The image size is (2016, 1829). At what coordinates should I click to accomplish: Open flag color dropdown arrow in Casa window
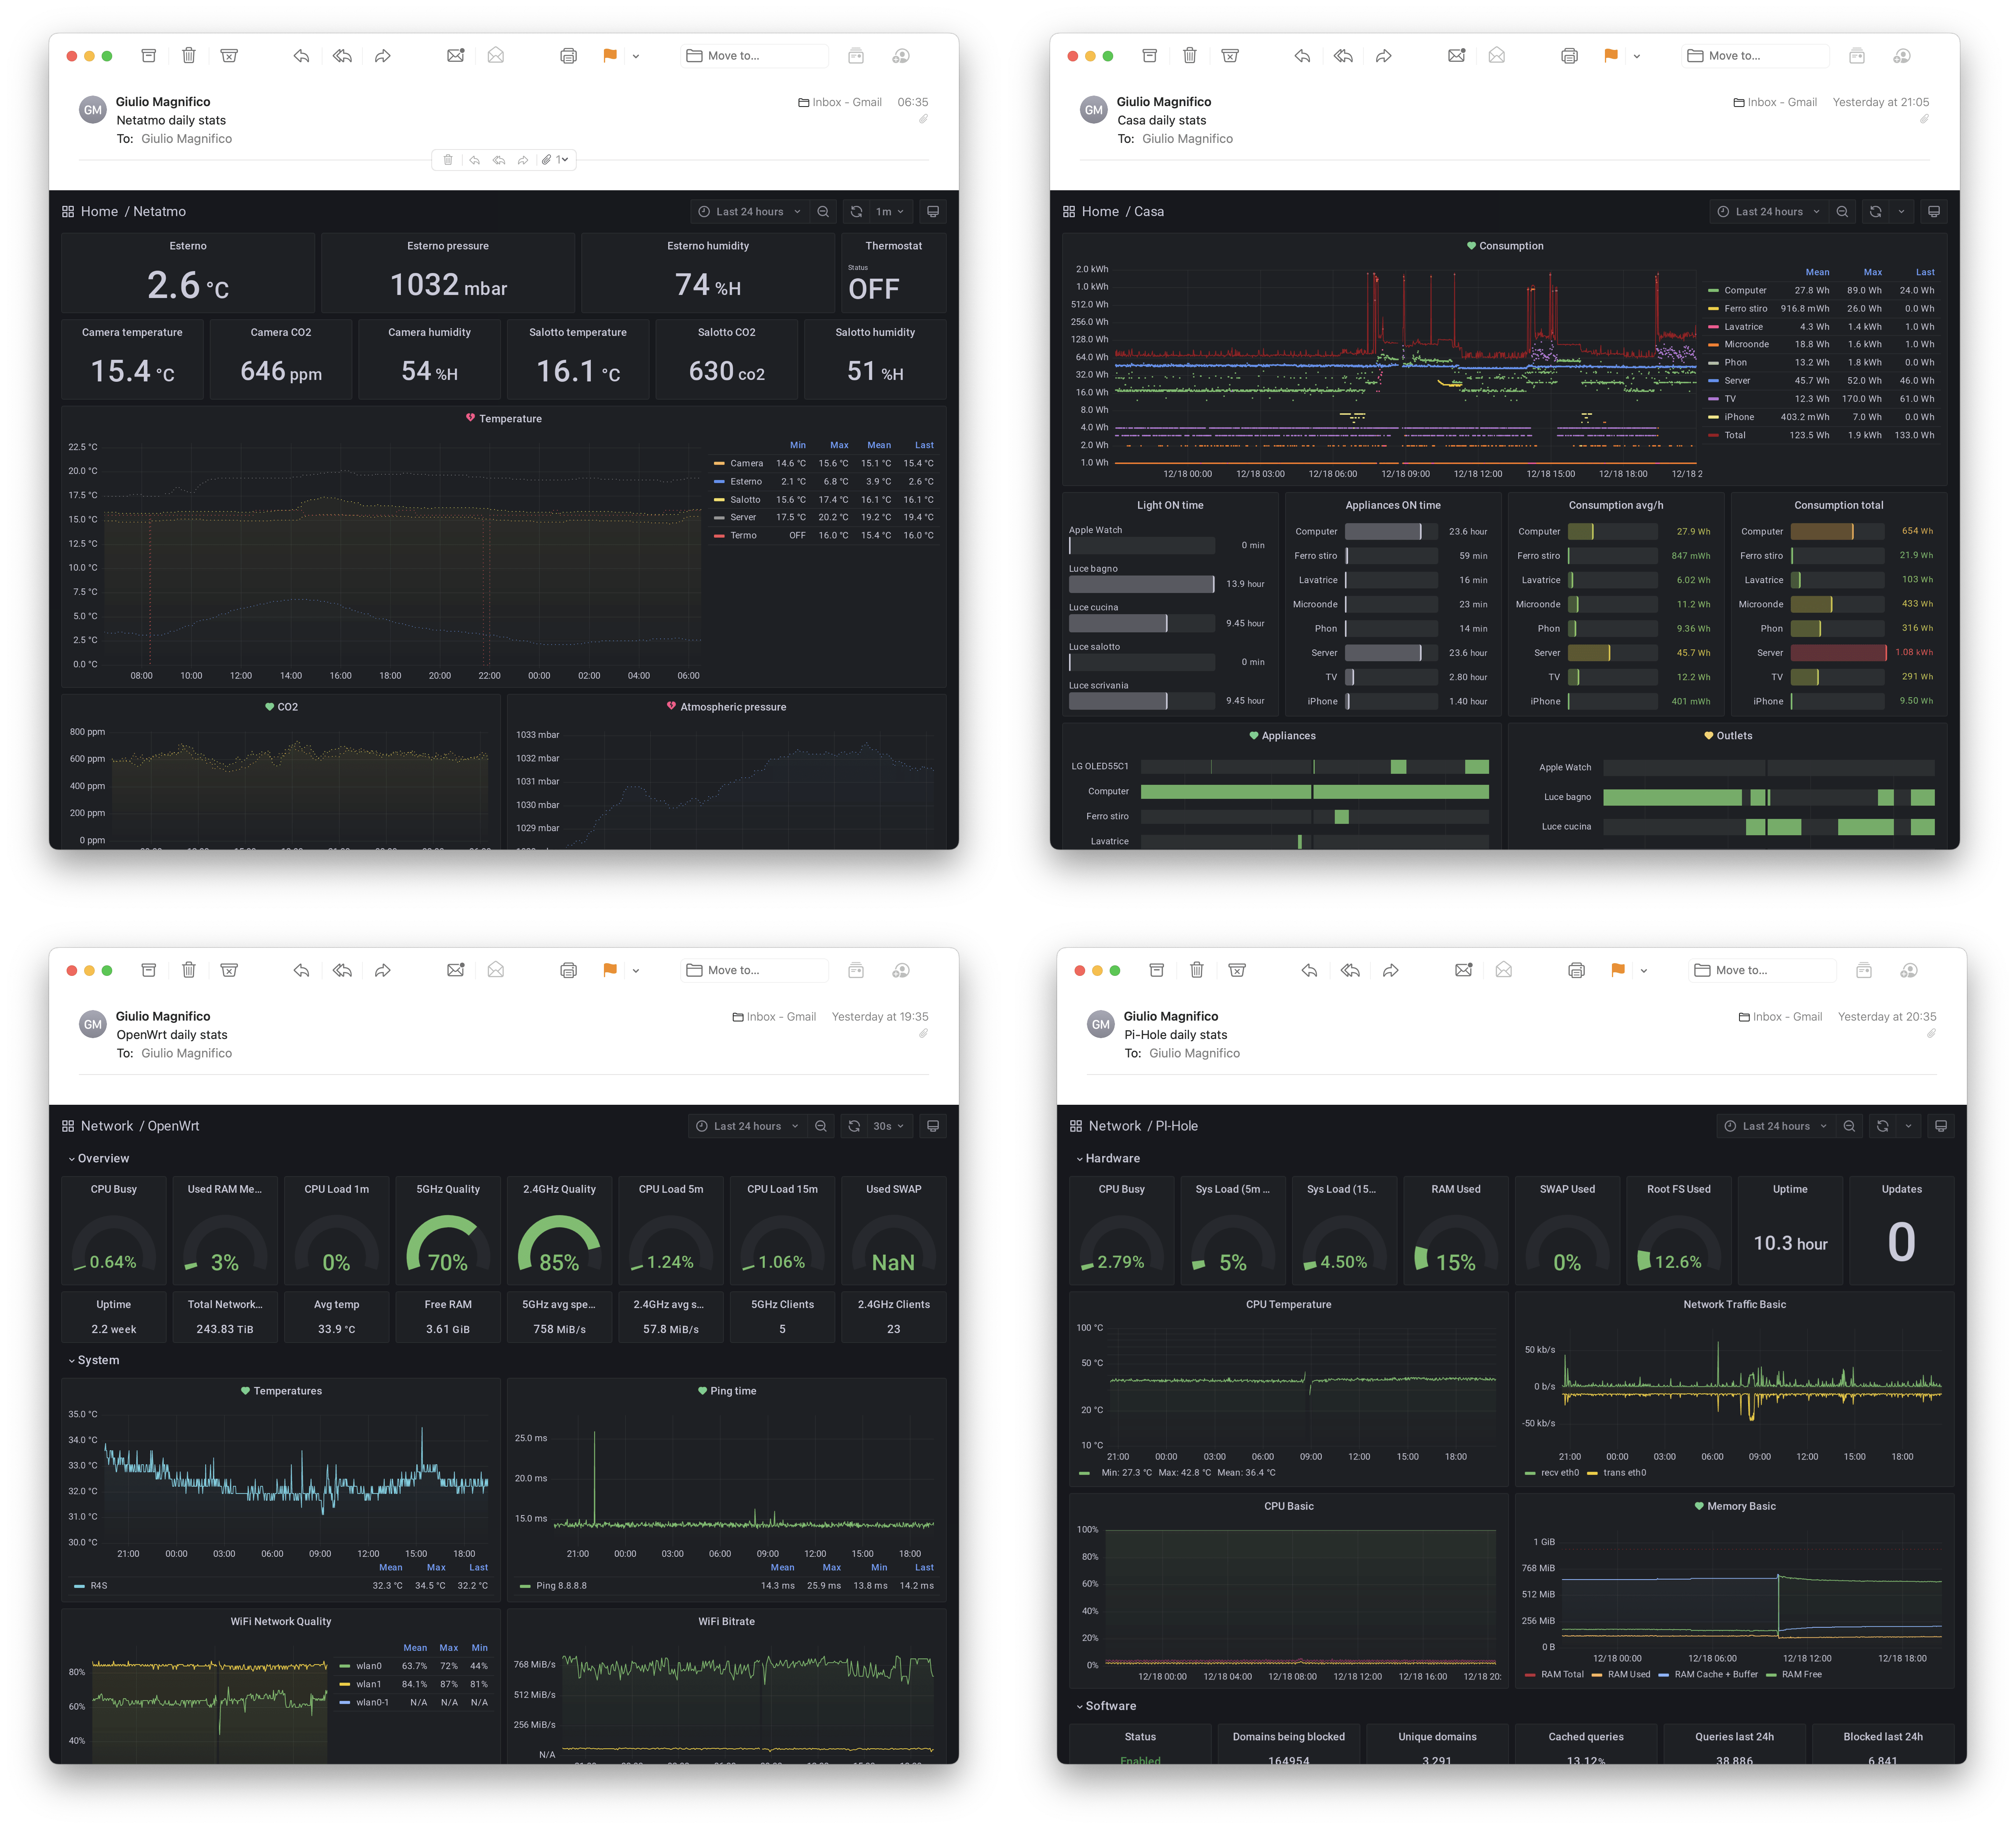1637,56
